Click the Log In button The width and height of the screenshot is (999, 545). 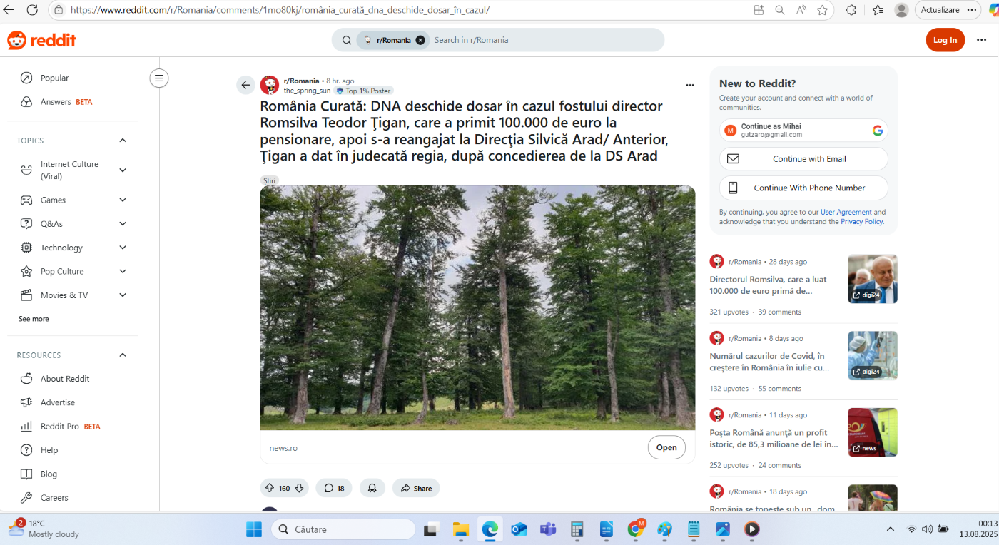[x=945, y=40]
